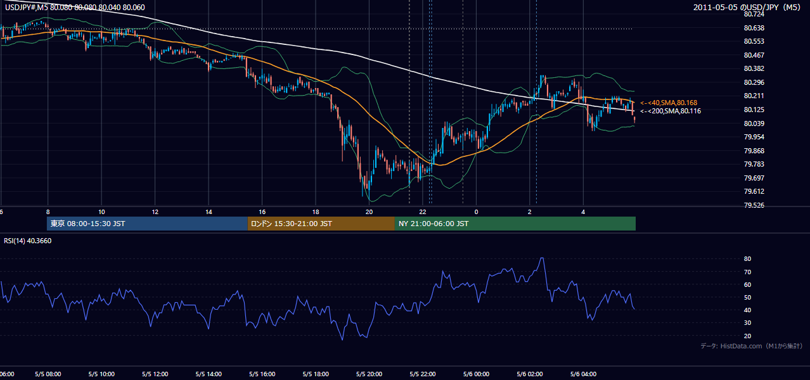Image resolution: width=810 pixels, height=380 pixels.
Task: Click hour label 18 under price chart
Action: pyautogui.click(x=316, y=212)
